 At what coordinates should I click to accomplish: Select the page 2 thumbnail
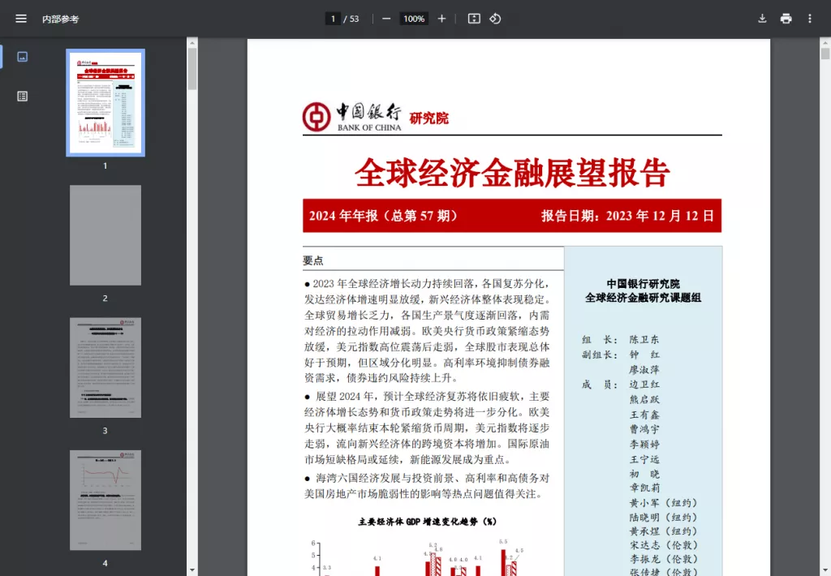click(105, 235)
